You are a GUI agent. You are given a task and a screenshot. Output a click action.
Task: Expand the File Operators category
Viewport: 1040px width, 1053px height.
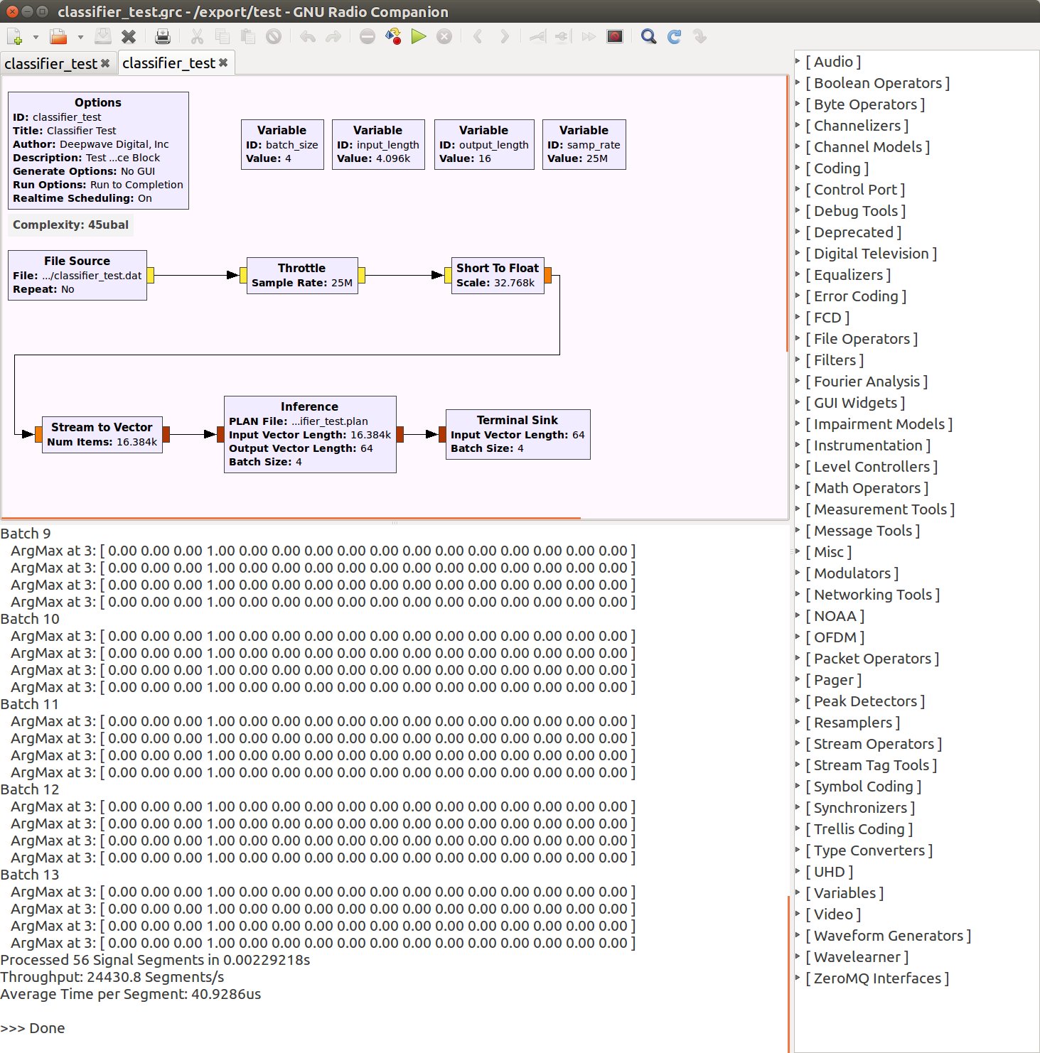(798, 339)
